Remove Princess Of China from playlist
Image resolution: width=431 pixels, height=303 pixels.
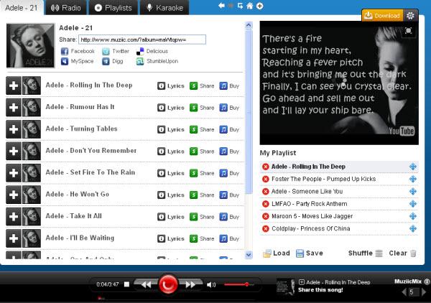click(x=266, y=228)
